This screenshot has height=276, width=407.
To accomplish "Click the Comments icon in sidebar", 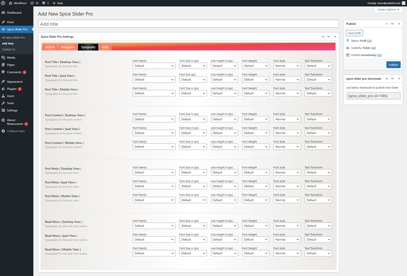I will point(3,72).
